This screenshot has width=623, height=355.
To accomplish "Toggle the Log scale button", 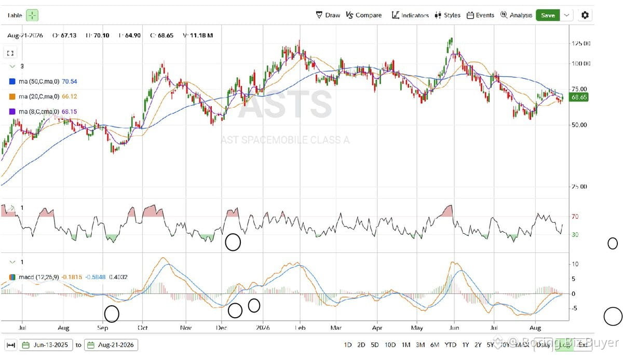I will (564, 345).
